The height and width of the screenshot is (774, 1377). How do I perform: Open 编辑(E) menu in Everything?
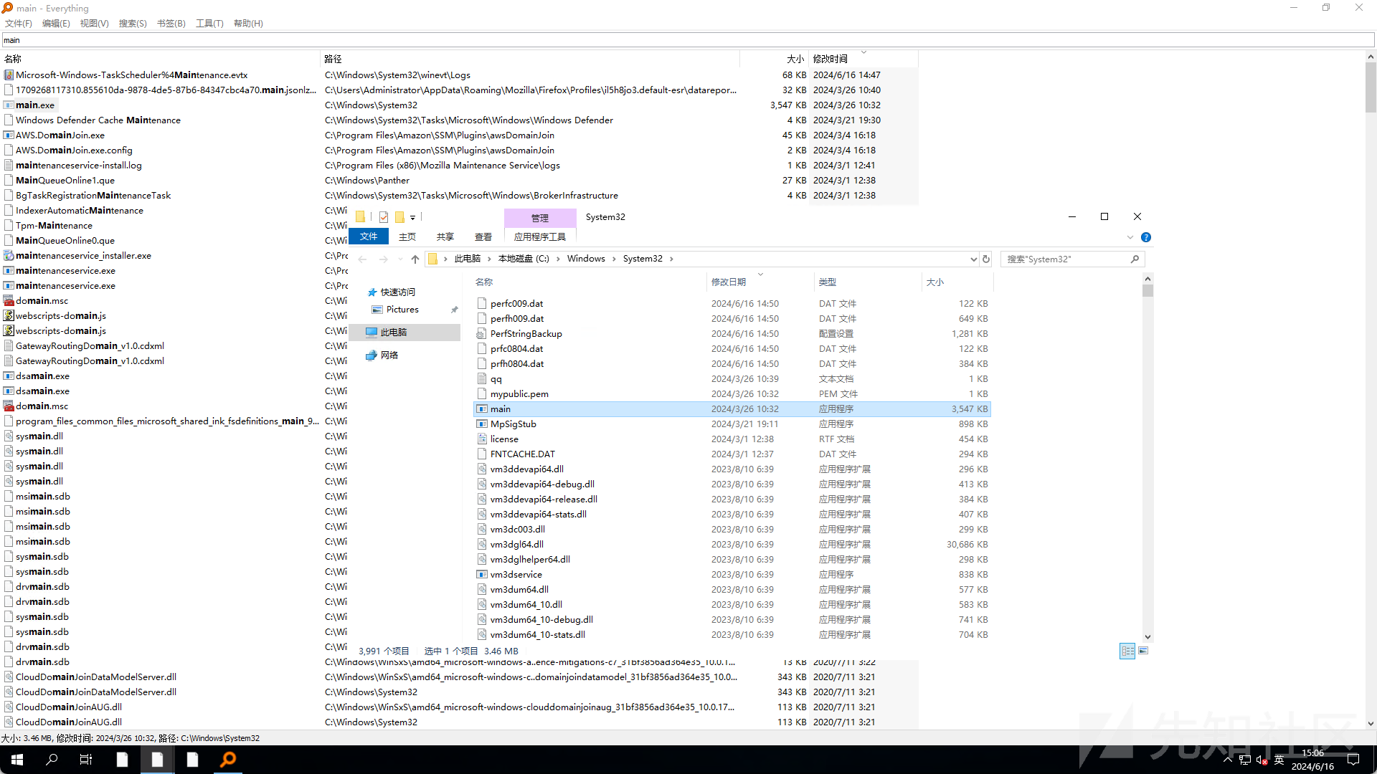click(x=56, y=24)
